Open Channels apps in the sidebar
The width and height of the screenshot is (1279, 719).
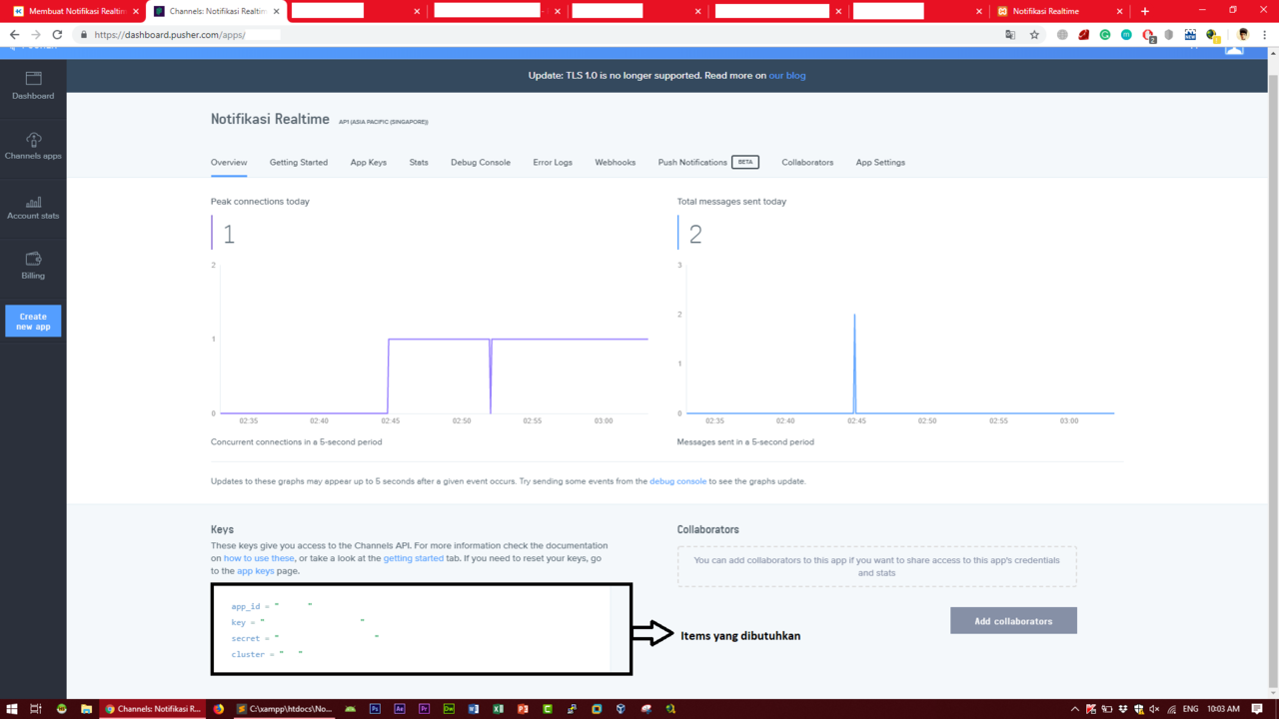pos(33,146)
